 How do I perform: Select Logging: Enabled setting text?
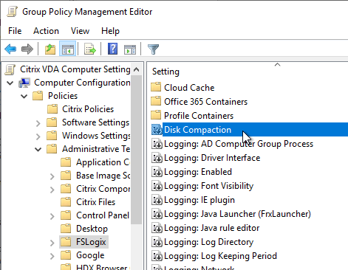tap(198, 172)
